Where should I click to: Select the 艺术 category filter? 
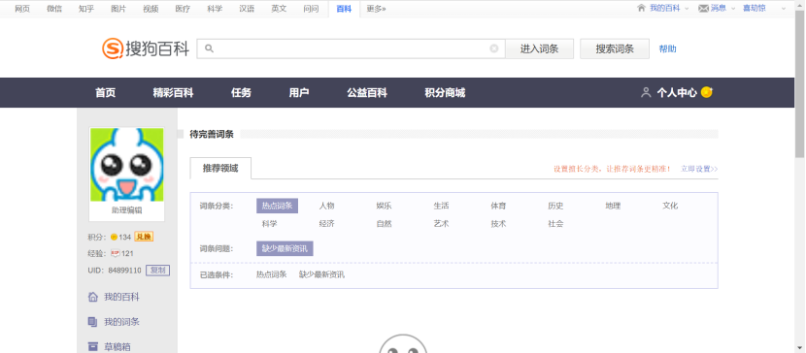(x=441, y=224)
